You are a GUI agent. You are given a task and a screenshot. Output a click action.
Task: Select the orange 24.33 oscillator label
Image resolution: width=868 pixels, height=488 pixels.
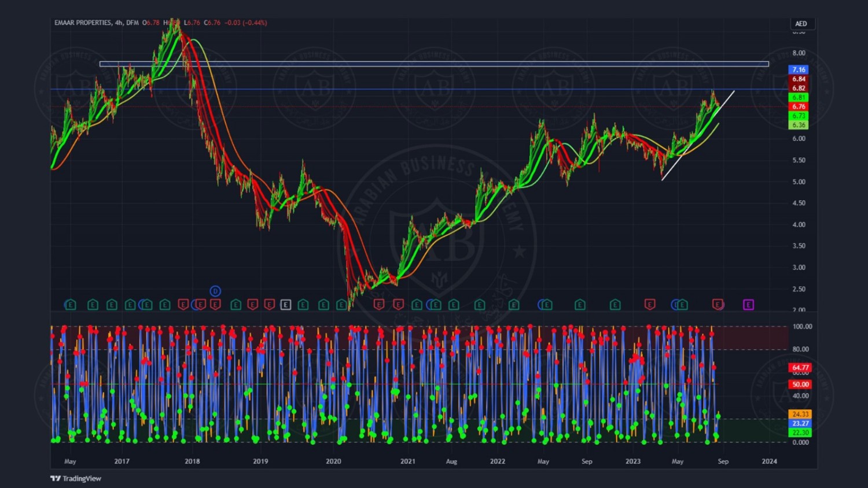coord(800,414)
